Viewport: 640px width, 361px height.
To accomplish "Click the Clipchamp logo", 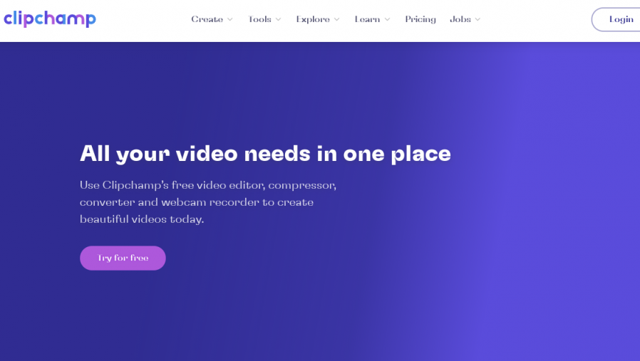I will pyautogui.click(x=49, y=19).
